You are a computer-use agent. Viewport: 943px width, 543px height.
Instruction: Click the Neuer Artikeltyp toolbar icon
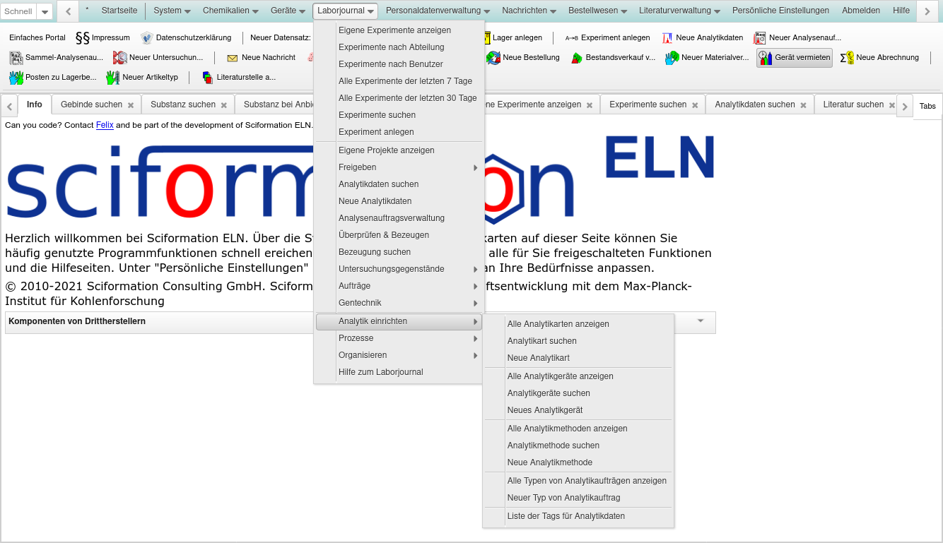(113, 78)
